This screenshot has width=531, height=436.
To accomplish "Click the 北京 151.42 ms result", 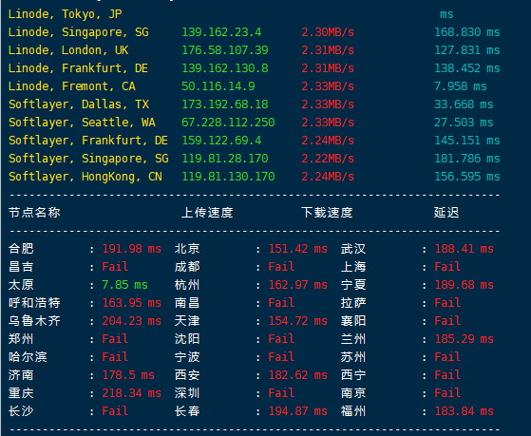I will click(x=298, y=249).
